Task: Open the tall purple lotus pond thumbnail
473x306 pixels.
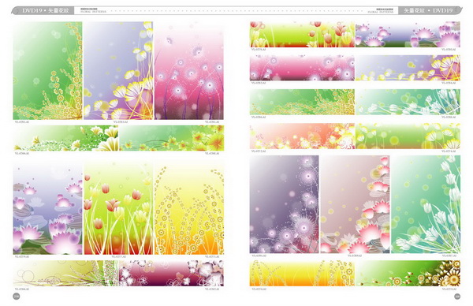Action: pos(47,208)
